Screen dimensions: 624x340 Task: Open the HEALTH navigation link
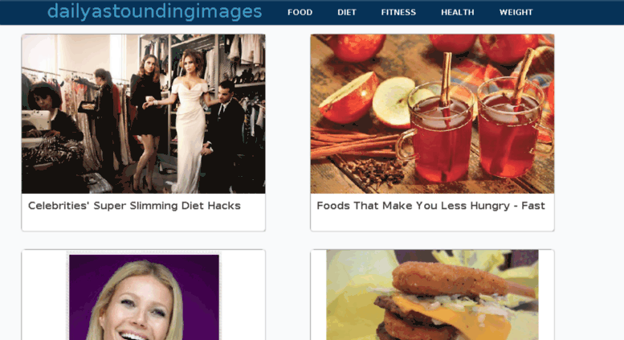tap(458, 12)
